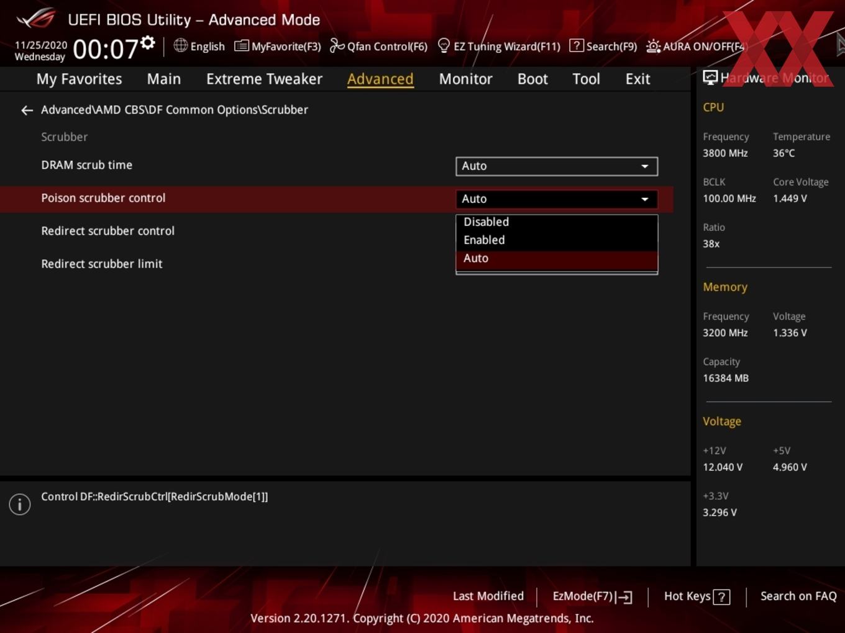Open the Extreme Tweaker tab

coord(264,79)
